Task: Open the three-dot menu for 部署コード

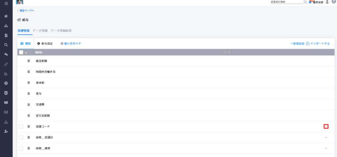Action: coord(326,126)
